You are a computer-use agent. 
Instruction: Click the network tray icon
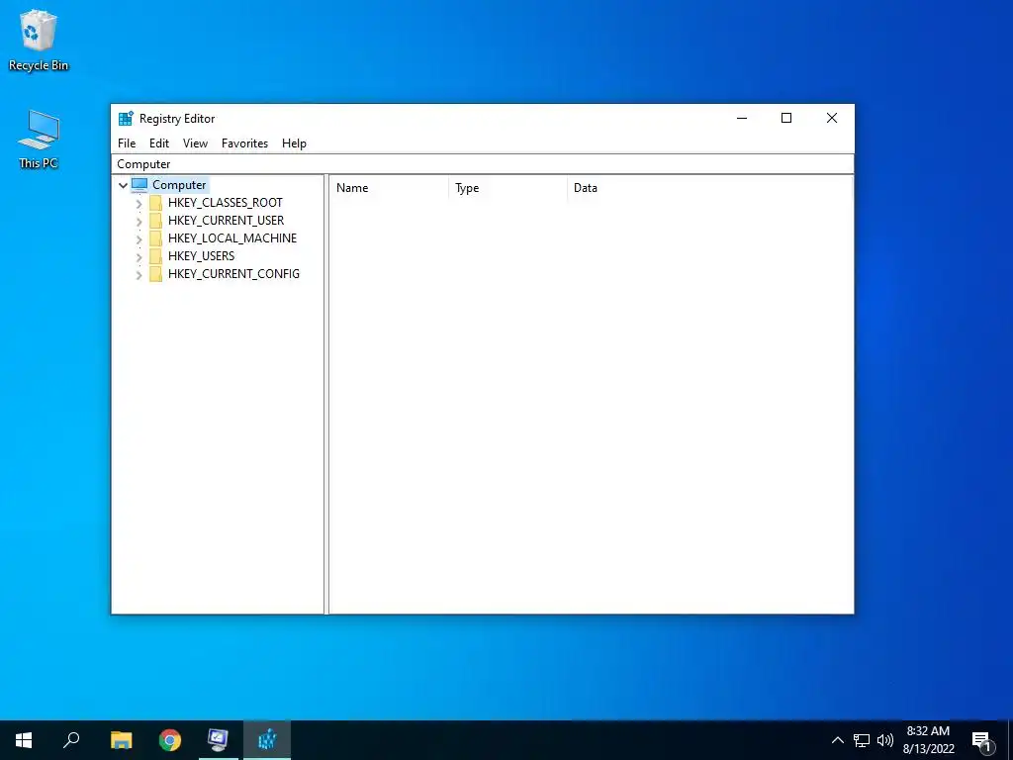[x=862, y=740]
